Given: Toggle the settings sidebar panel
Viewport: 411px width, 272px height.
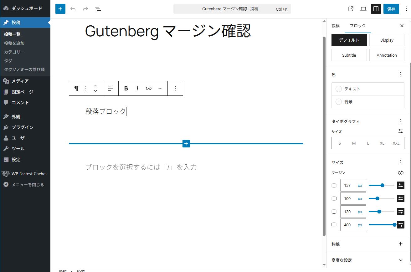Looking at the screenshot, I should (x=376, y=9).
